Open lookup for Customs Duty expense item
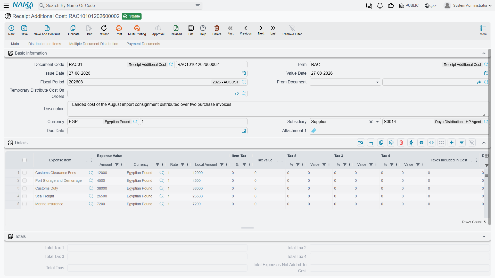Viewport: 495px width, 278px height. (91, 188)
